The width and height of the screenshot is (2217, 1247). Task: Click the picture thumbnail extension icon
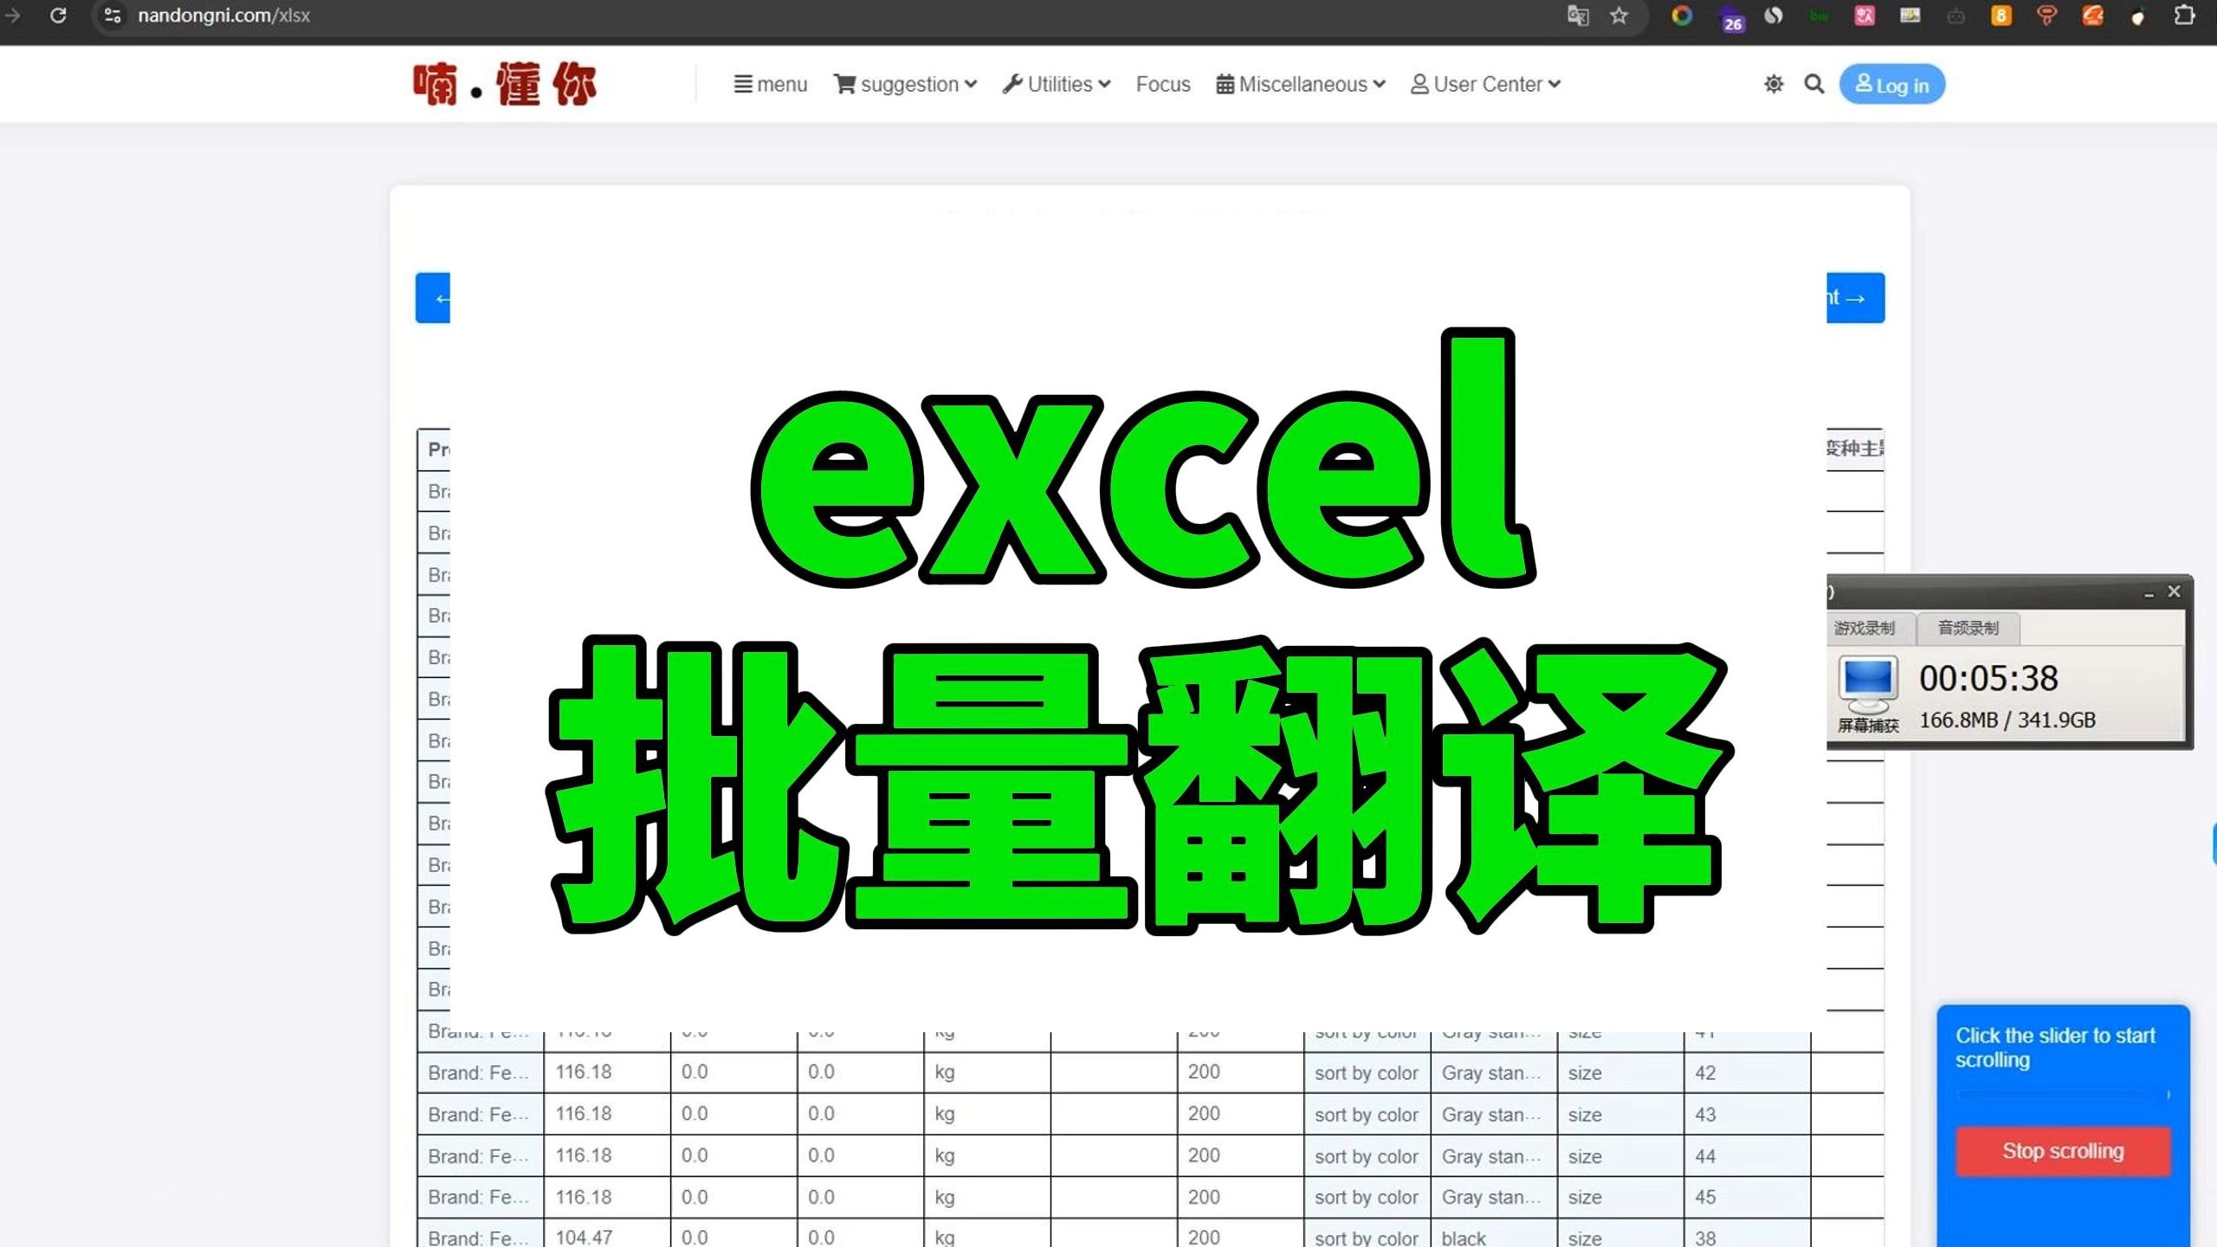[1910, 16]
